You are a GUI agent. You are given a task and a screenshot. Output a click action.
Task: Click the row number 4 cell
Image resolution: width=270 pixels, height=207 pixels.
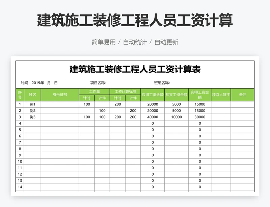pyautogui.click(x=20, y=123)
